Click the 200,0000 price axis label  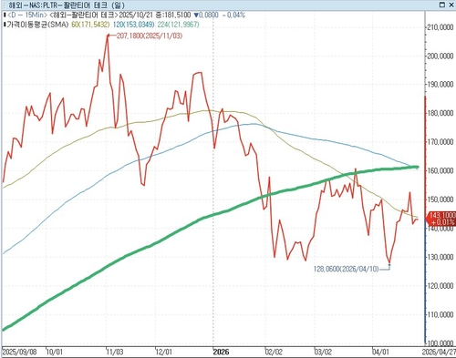click(440, 56)
